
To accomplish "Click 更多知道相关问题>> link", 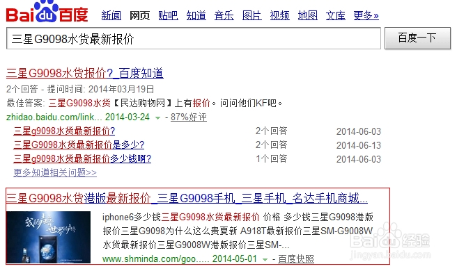I will pyautogui.click(x=55, y=173).
